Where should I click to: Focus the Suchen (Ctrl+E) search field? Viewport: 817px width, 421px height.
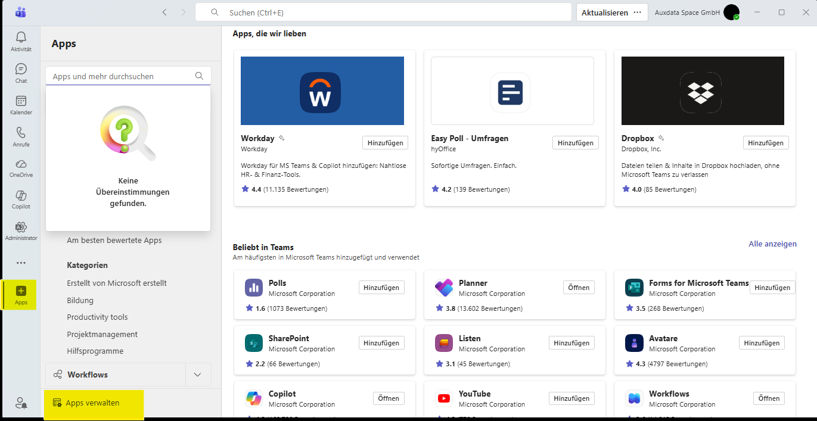[x=383, y=12]
